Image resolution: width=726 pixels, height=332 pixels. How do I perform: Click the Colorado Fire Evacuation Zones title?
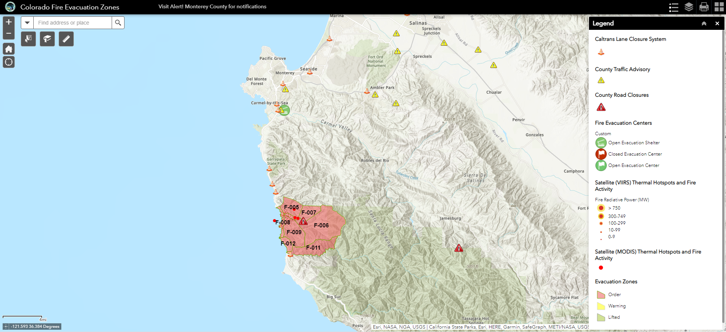(70, 7)
